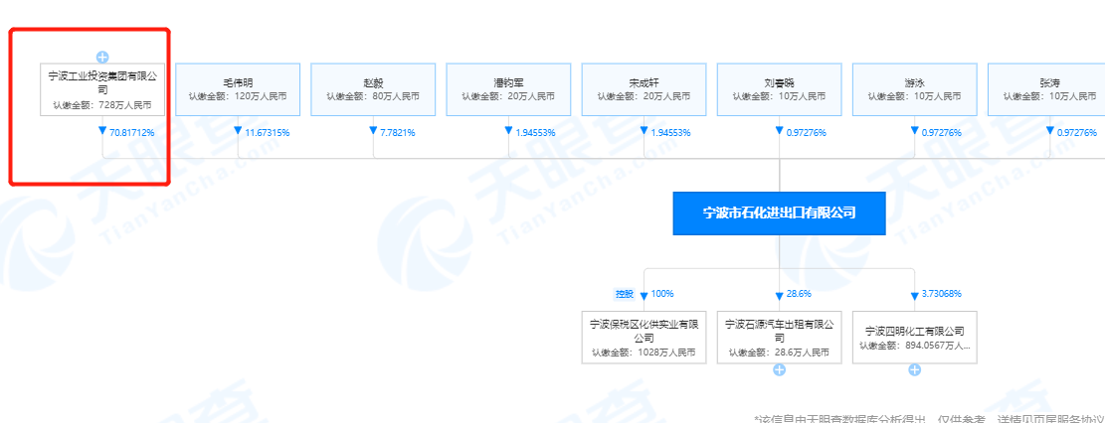Open shareholder card 赵毅
The image size is (1105, 423).
click(x=374, y=90)
